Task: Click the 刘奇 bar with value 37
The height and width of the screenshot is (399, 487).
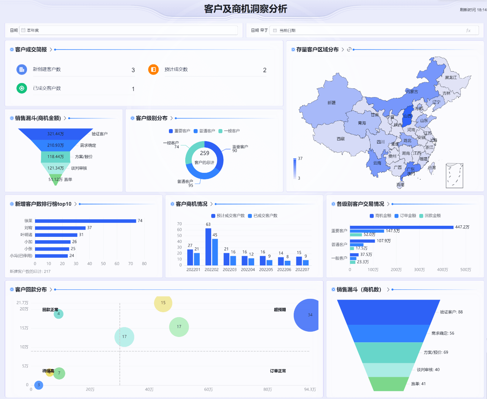Action: click(60, 228)
